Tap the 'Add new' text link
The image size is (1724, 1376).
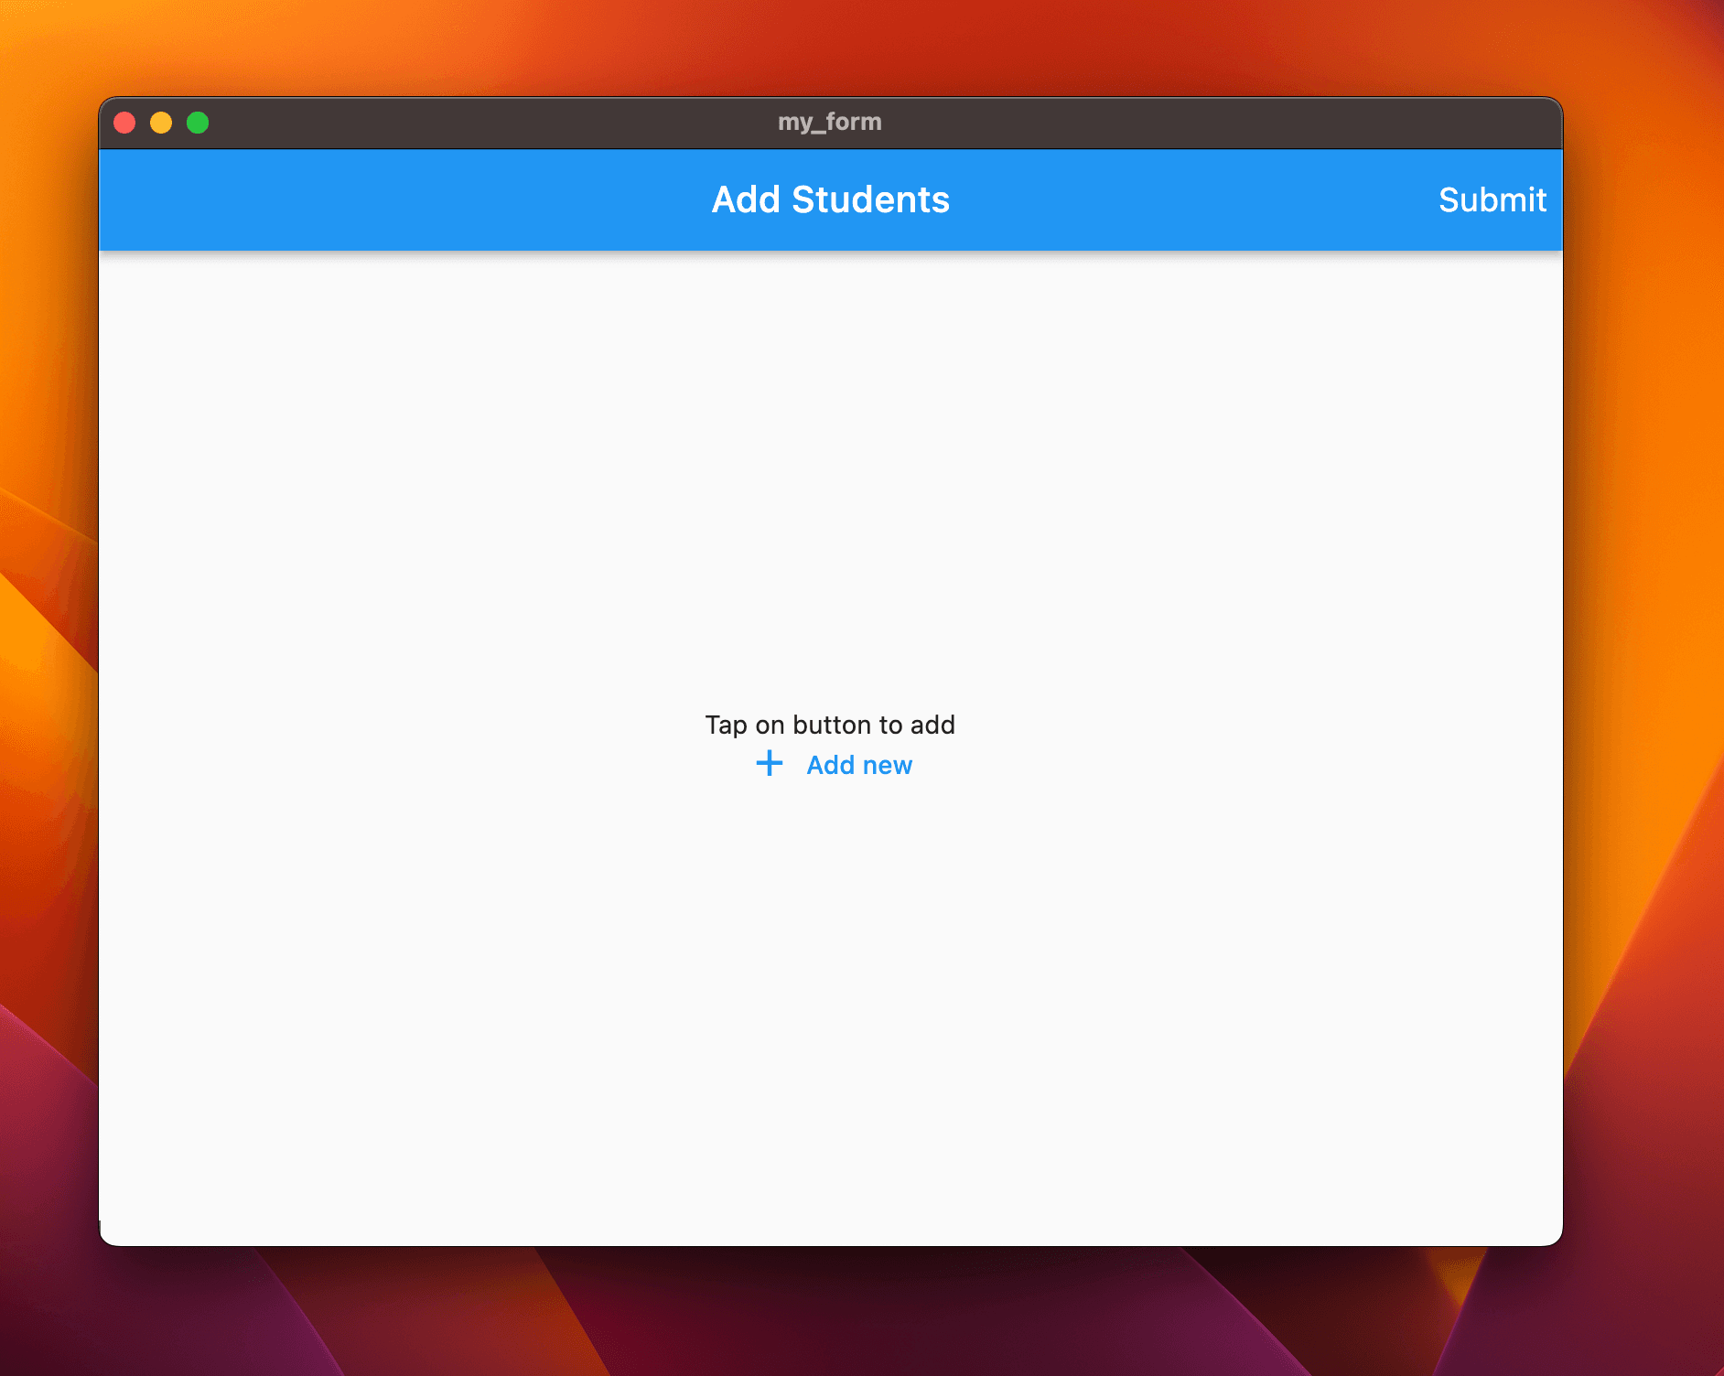coord(858,765)
